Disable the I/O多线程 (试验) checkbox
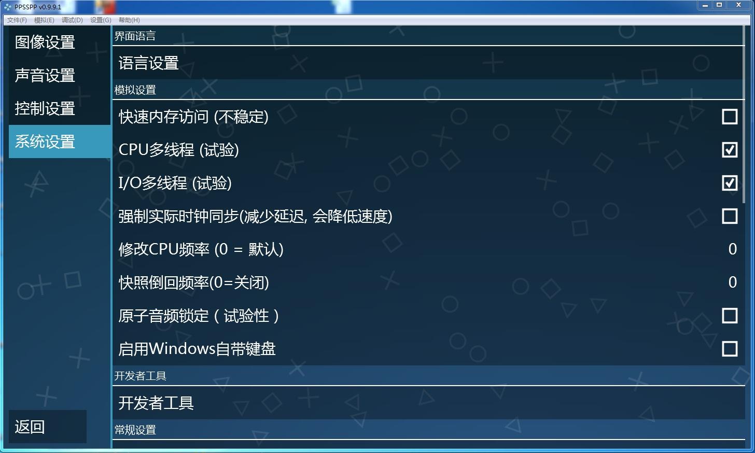This screenshot has height=453, width=755. 729,183
